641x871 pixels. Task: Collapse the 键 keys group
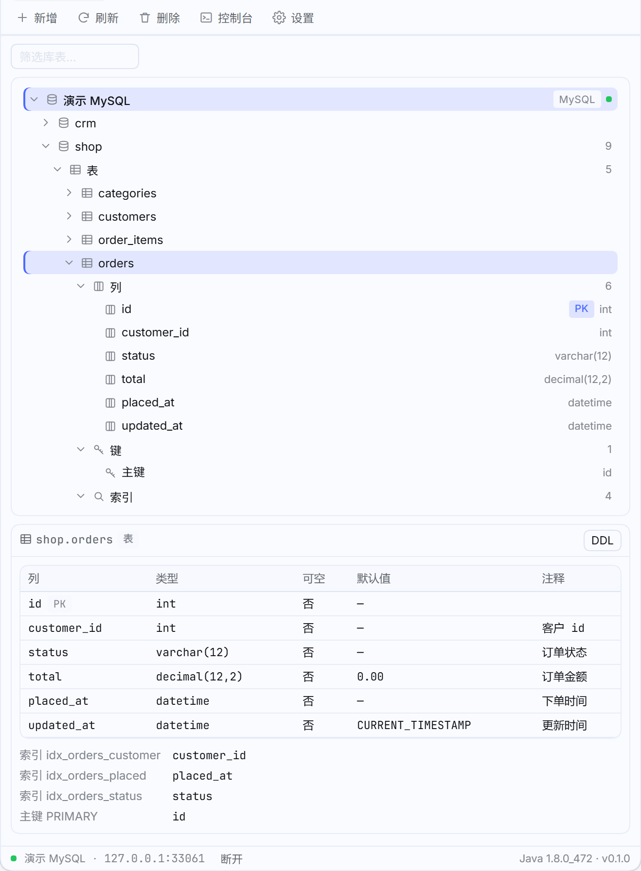pyautogui.click(x=81, y=449)
